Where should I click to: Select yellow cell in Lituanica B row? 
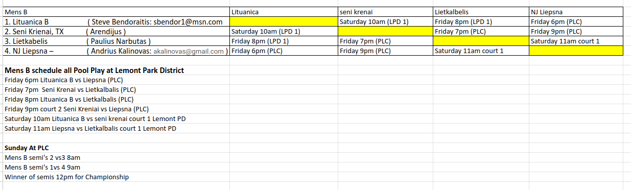point(284,21)
